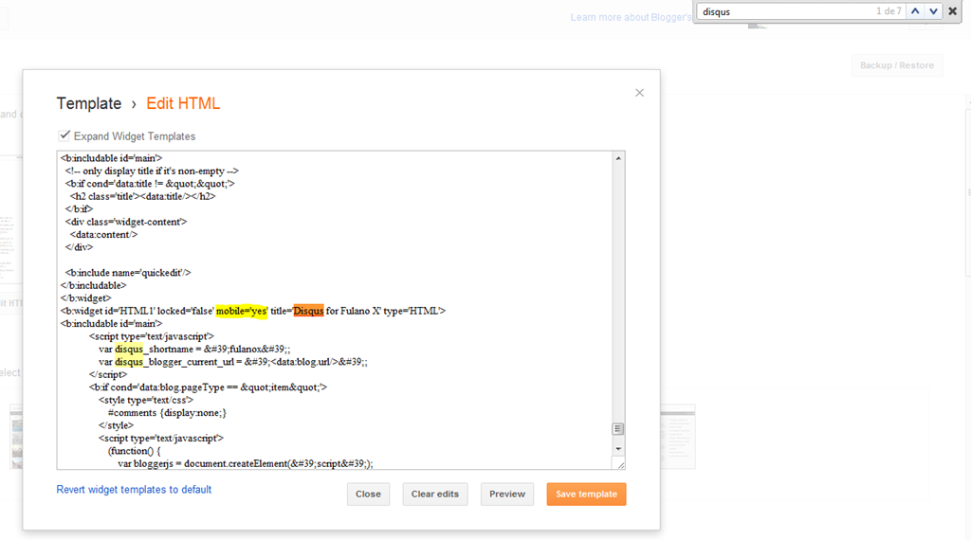This screenshot has height=540, width=971.
Task: Save the template
Action: pos(586,495)
